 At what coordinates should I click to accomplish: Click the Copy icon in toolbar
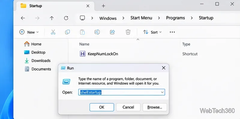[x=67, y=32]
